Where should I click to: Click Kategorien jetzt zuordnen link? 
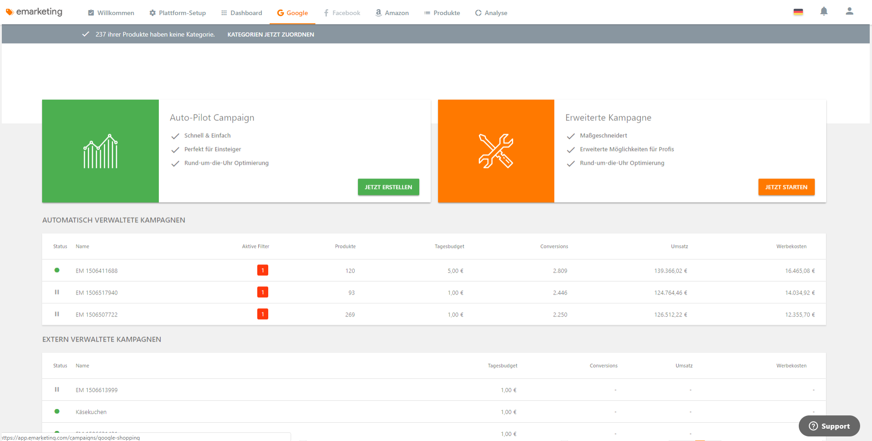tap(271, 34)
